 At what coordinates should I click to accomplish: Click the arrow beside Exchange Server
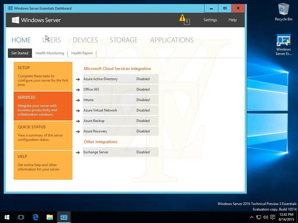point(78,152)
